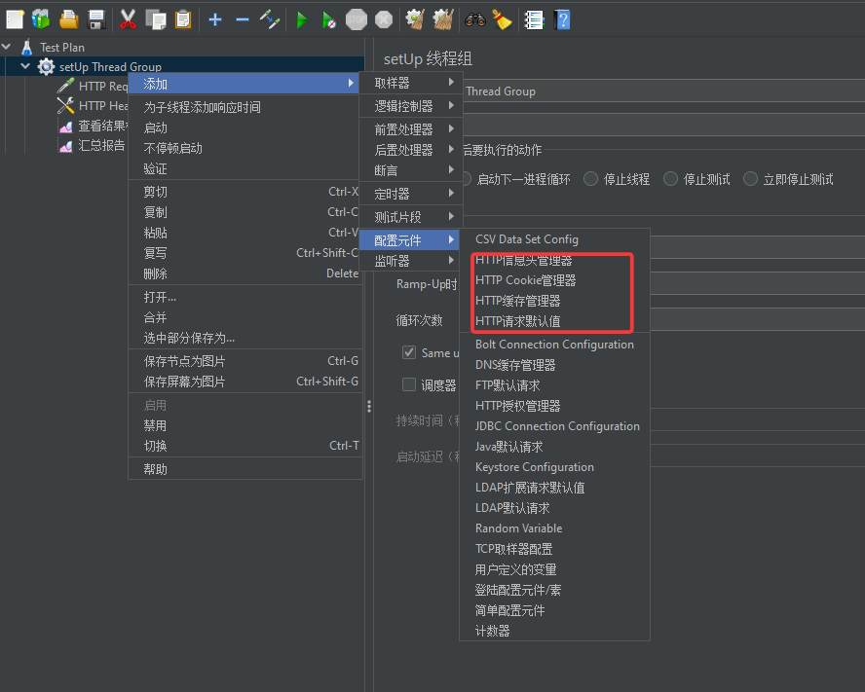
Task: Start the test with green play icon
Action: [302, 19]
